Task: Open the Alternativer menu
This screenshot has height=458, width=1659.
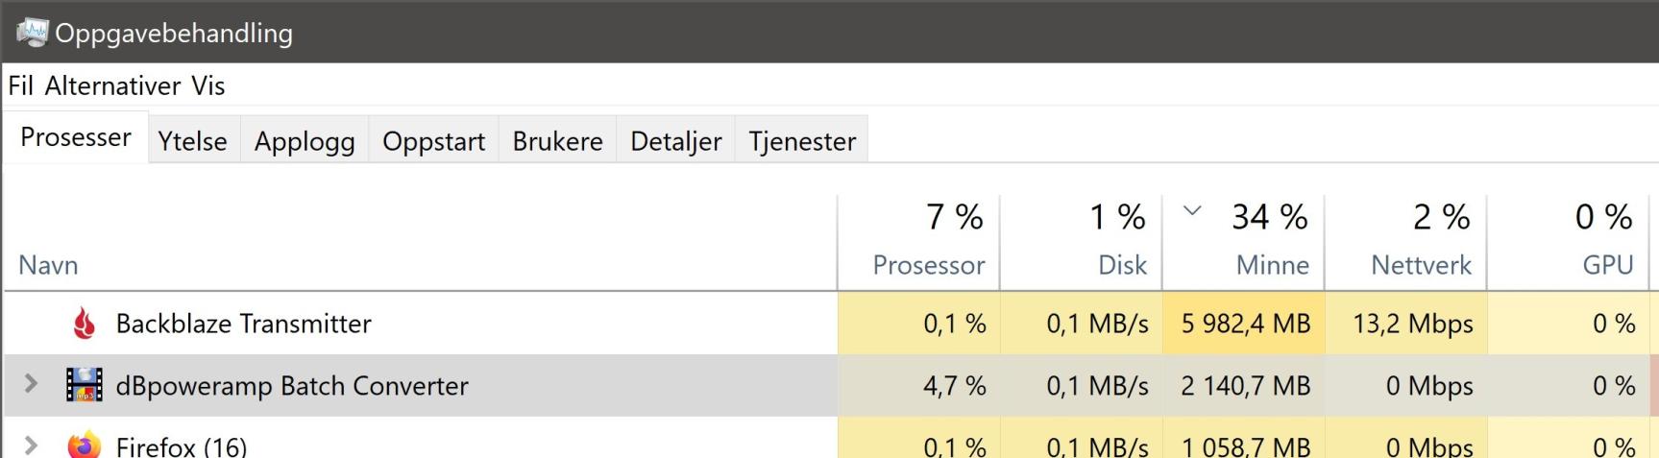Action: (x=112, y=86)
